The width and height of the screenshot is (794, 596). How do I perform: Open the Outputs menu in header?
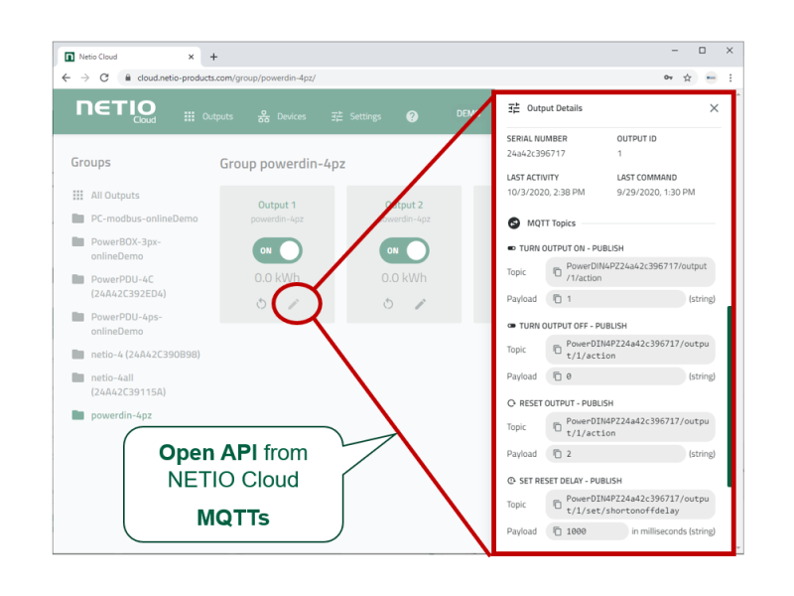208,116
